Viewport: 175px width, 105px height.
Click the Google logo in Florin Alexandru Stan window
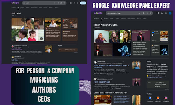coord(98,13)
